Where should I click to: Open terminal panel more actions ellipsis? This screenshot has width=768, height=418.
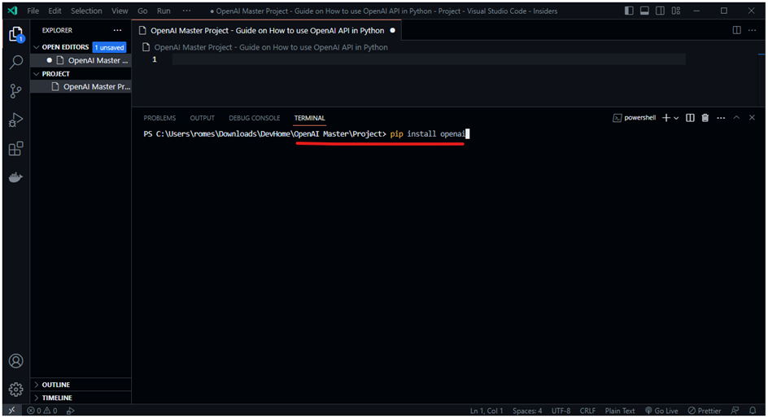point(721,118)
